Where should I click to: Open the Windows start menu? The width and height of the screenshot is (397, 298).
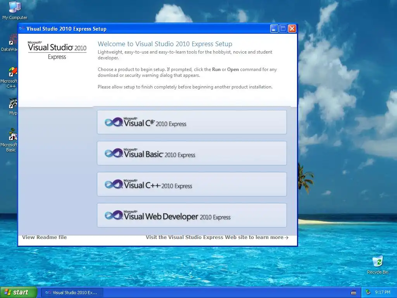coord(19,292)
